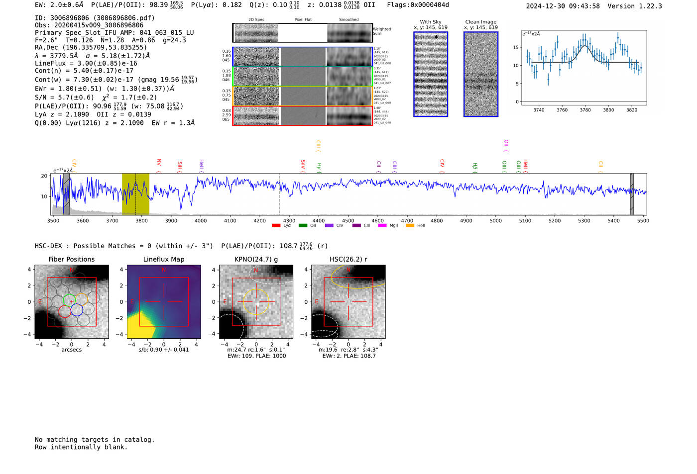
Task: Click the LyA z = 2.1090 line
Action: 62,114
